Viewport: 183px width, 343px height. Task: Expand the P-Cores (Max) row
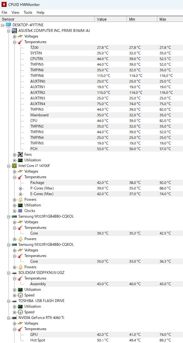(x=20, y=188)
